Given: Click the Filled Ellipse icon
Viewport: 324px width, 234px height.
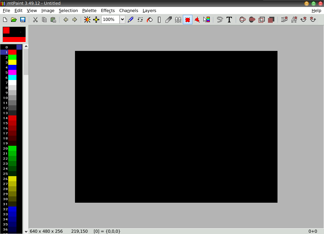Looking at the screenshot, I should 252,20.
